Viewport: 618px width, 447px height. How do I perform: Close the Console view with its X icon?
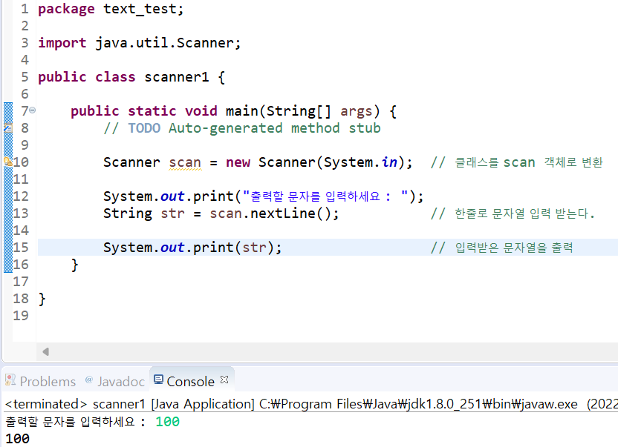[224, 380]
